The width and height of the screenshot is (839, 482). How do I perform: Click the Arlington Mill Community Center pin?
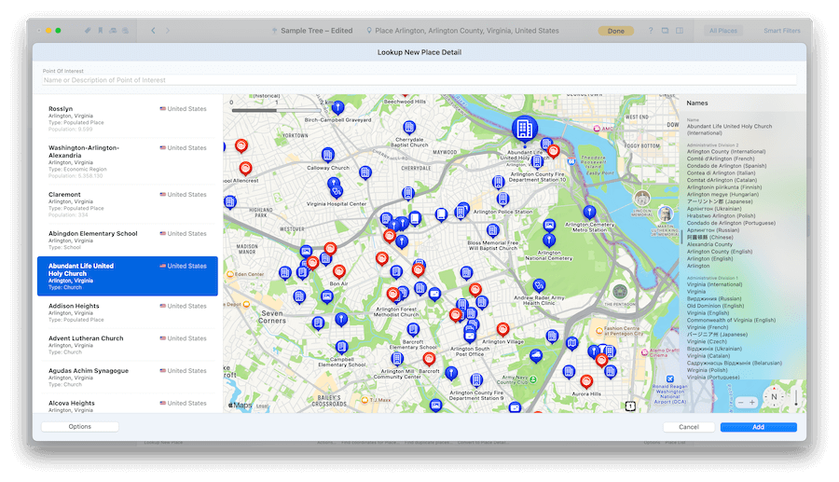[x=396, y=358]
